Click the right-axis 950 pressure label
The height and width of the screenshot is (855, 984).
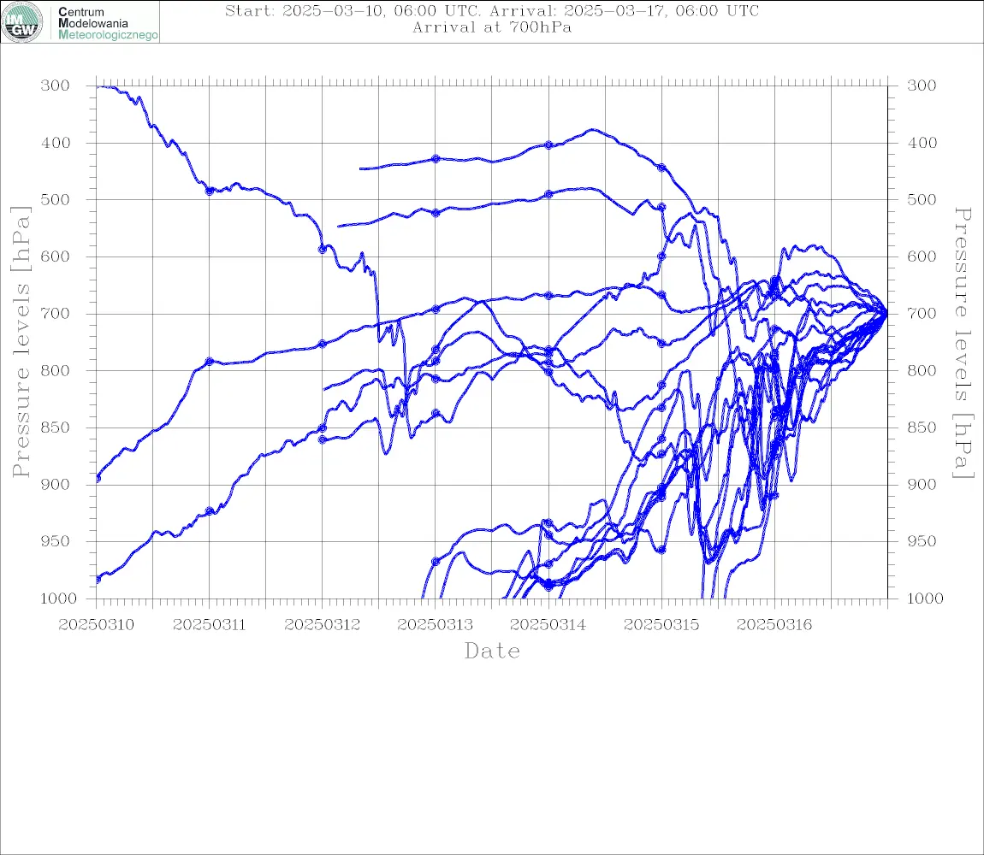pyautogui.click(x=922, y=540)
